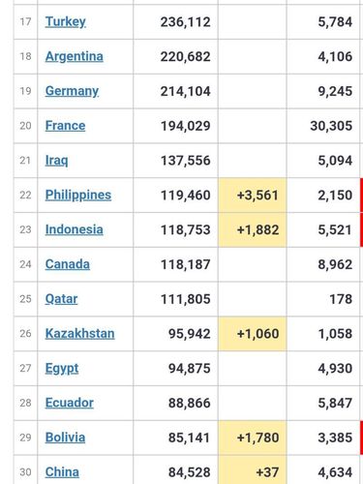Open the China country link
Image resolution: width=363 pixels, height=484 pixels.
(62, 472)
